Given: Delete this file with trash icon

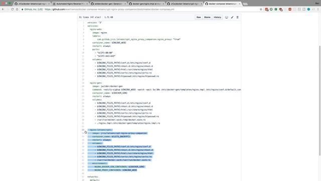Looking at the screenshot, I should click(237, 17).
